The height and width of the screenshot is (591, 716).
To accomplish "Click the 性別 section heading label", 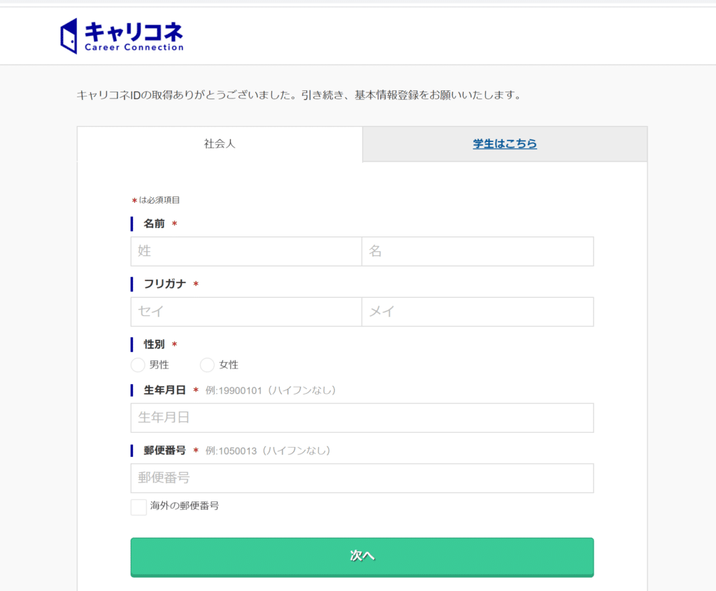I will (x=154, y=344).
